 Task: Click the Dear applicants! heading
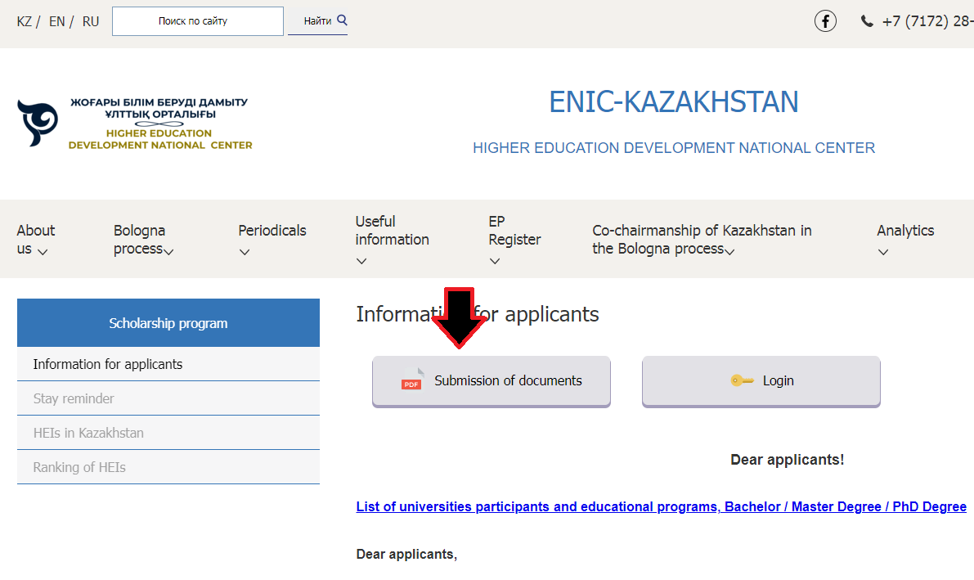[x=787, y=460]
